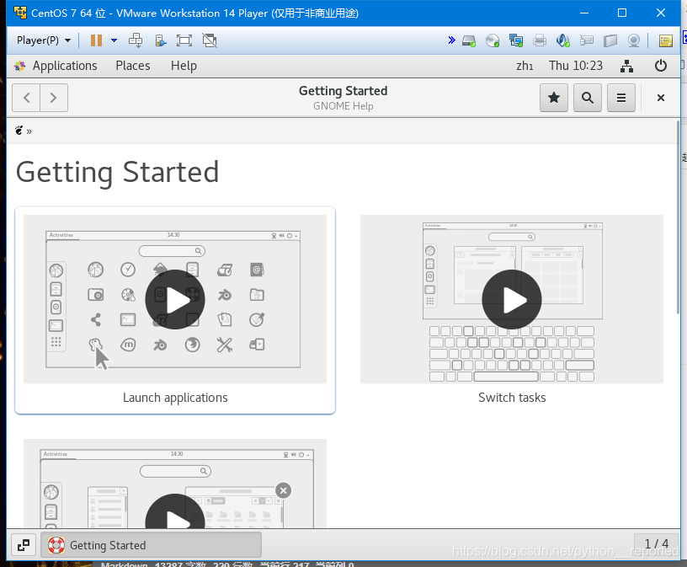Click the CD/DVD drive device icon
Viewport: 687px width, 567px height.
coord(493,40)
